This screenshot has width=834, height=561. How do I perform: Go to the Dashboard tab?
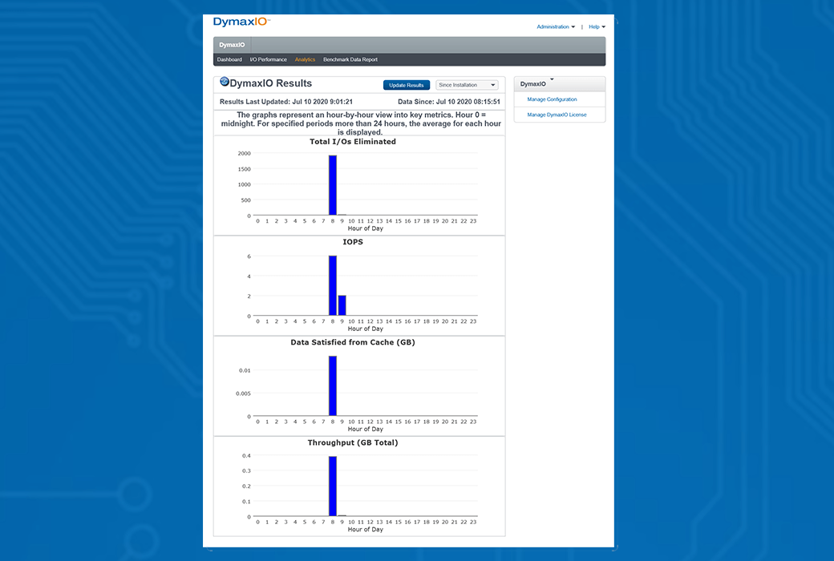click(229, 59)
